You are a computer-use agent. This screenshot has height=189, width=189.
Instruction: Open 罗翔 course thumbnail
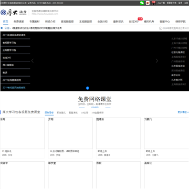(70, 133)
